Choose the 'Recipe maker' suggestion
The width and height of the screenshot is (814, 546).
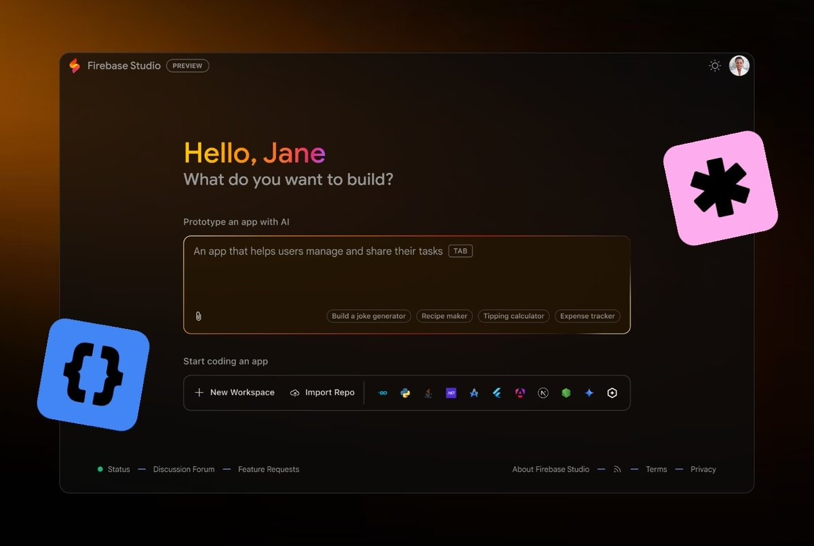point(444,316)
